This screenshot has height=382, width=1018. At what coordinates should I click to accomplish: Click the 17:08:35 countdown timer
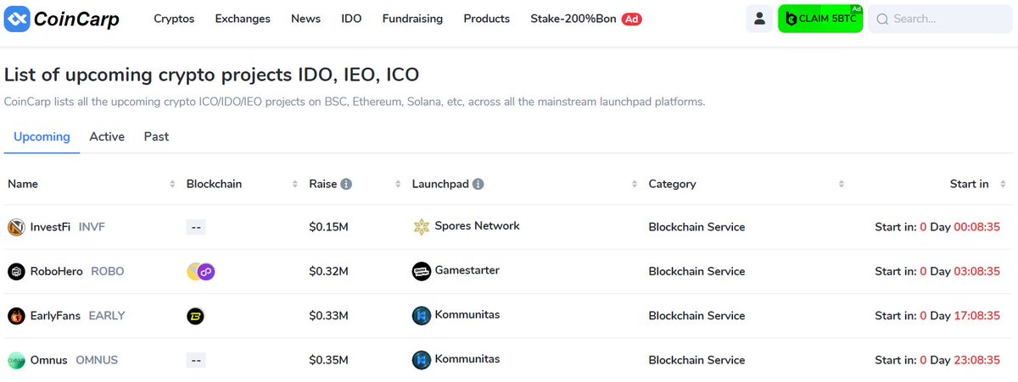click(x=978, y=316)
